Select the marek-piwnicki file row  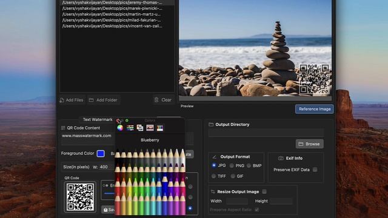click(117, 8)
